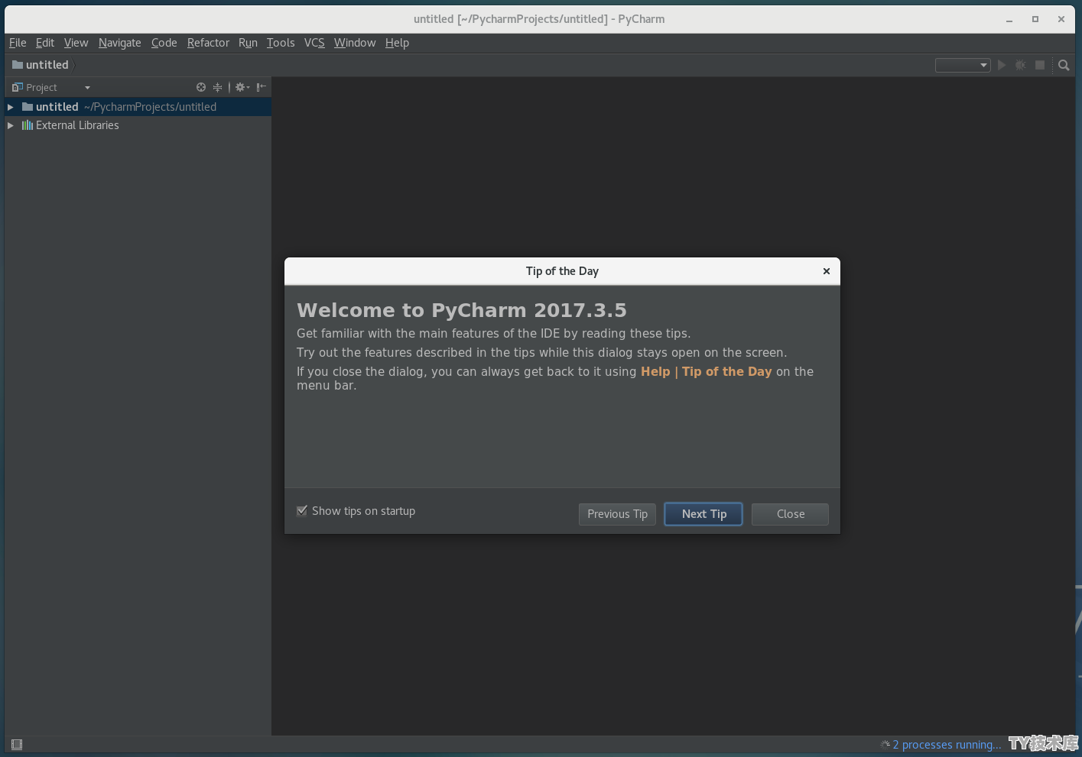
Task: Open the Code menu
Action: click(x=164, y=43)
